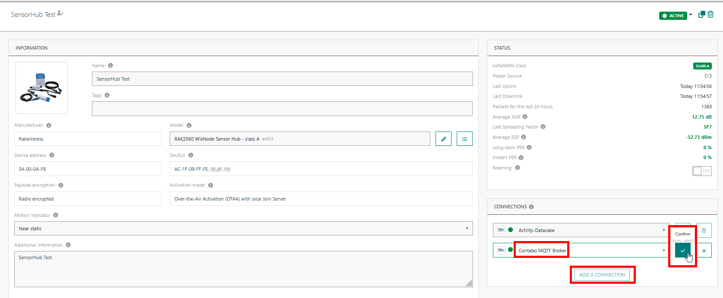Click the info icon next to Average SNR
723x298 pixels.
tap(525, 117)
